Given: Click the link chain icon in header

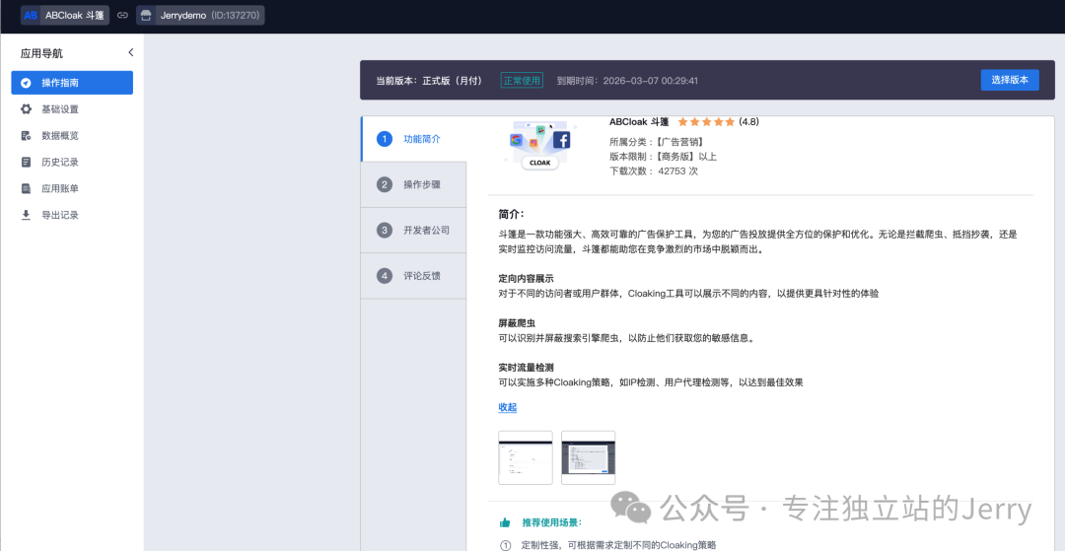Looking at the screenshot, I should [122, 15].
